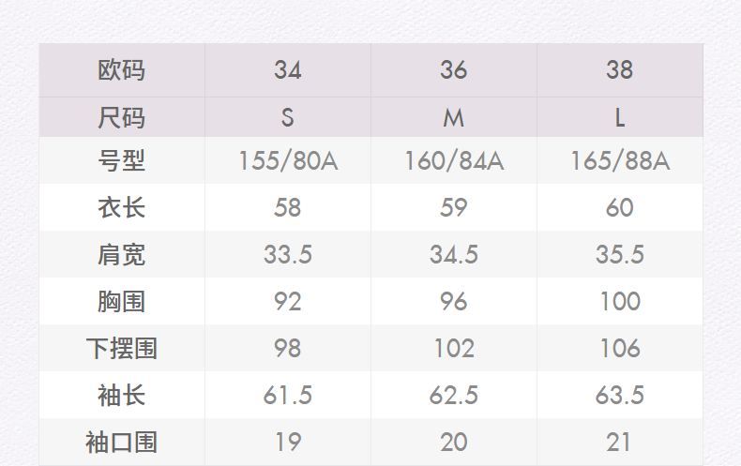Click the 号型 row label
The image size is (741, 466).
pos(122,161)
